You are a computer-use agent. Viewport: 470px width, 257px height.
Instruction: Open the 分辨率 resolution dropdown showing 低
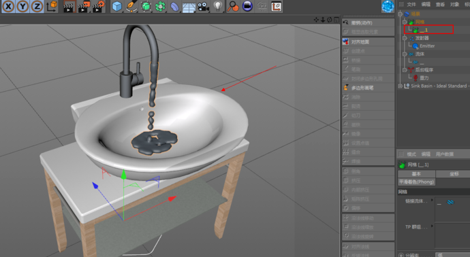point(453,255)
